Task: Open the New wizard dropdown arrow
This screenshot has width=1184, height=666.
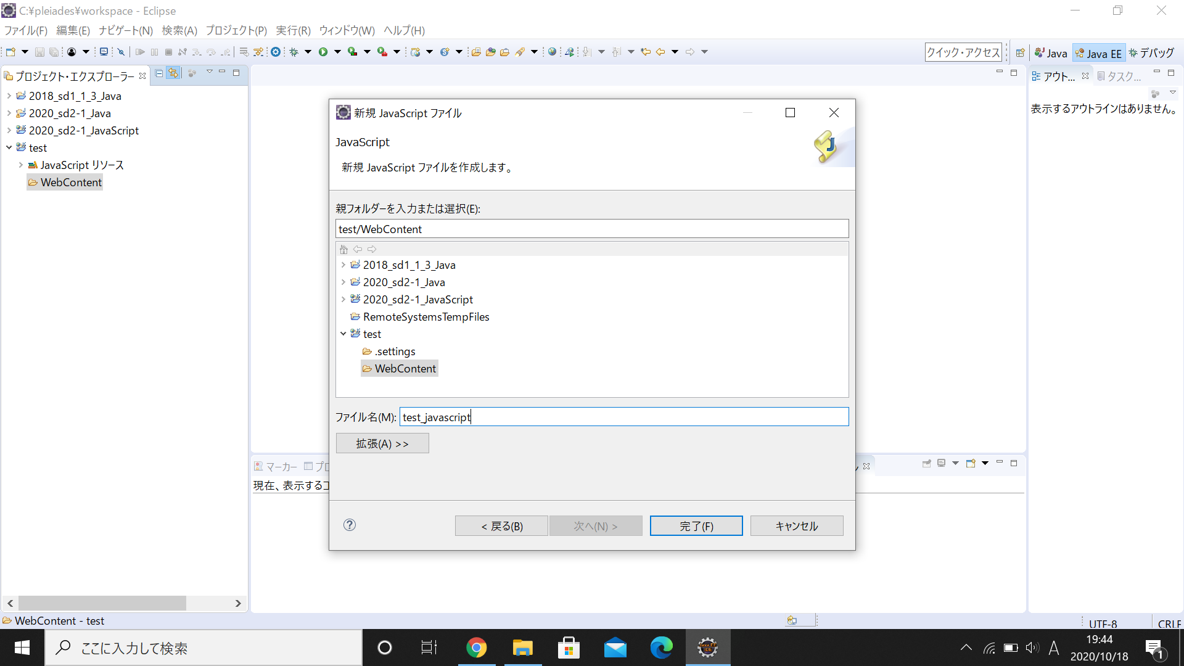Action: coord(23,52)
